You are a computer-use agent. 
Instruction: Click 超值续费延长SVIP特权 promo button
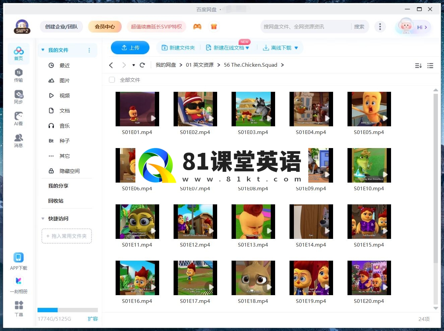click(156, 26)
